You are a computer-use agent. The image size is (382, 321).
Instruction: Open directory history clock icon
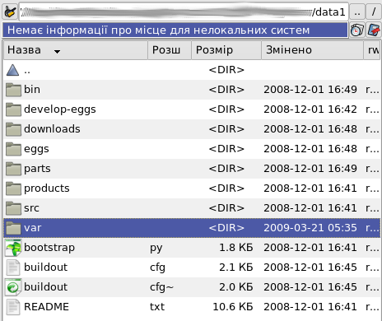356,30
